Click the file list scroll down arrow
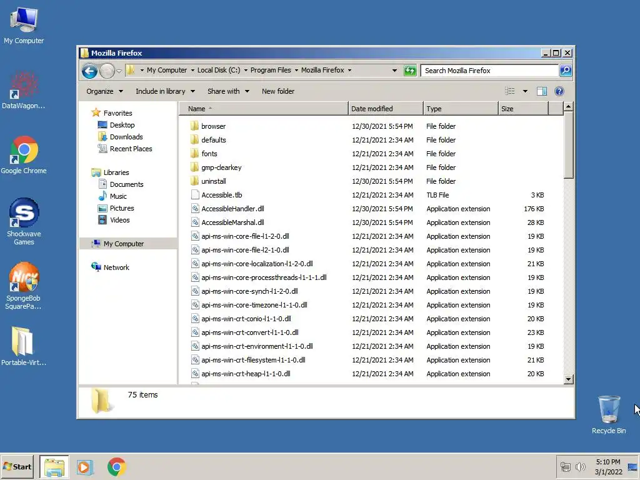 coord(568,379)
